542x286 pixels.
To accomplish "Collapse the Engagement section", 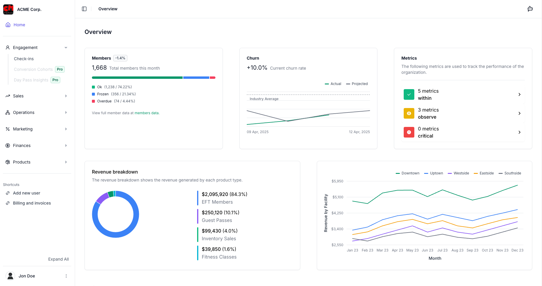I will click(x=66, y=47).
